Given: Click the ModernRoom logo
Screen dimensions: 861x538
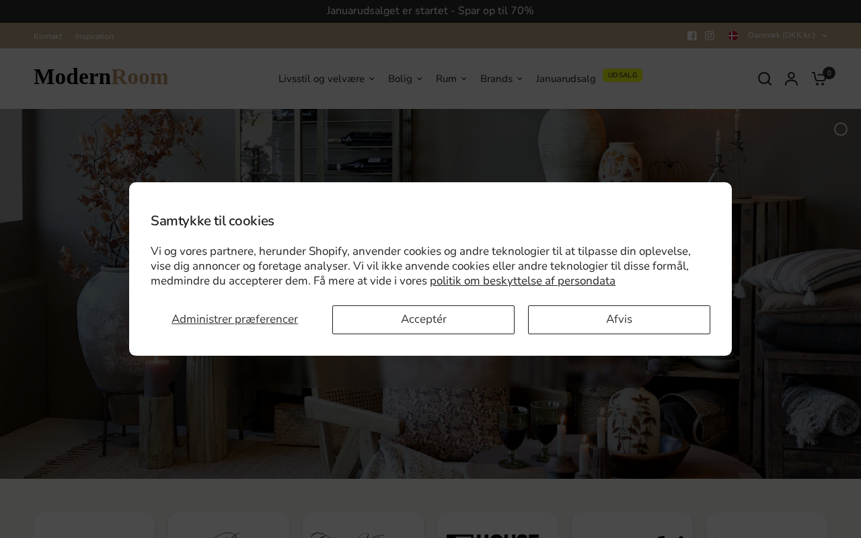Looking at the screenshot, I should tap(101, 77).
